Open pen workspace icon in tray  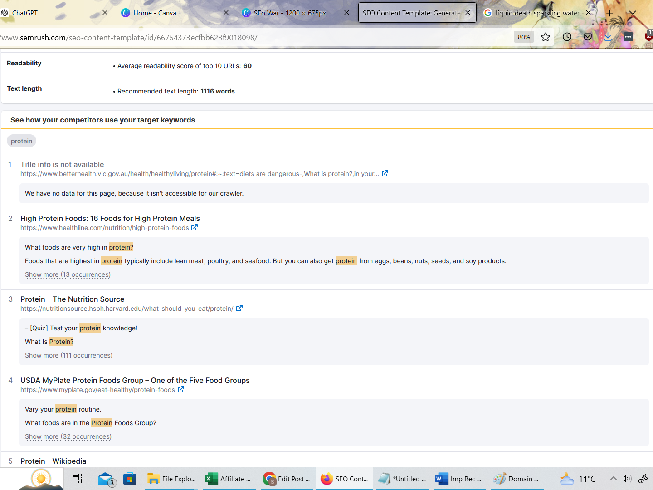pos(643,479)
